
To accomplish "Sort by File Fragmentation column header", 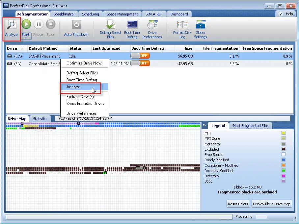I will coord(221,48).
